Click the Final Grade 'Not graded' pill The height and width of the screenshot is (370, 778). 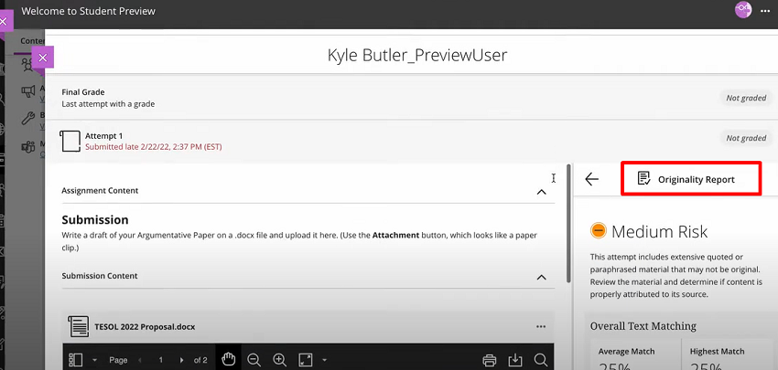coord(746,98)
